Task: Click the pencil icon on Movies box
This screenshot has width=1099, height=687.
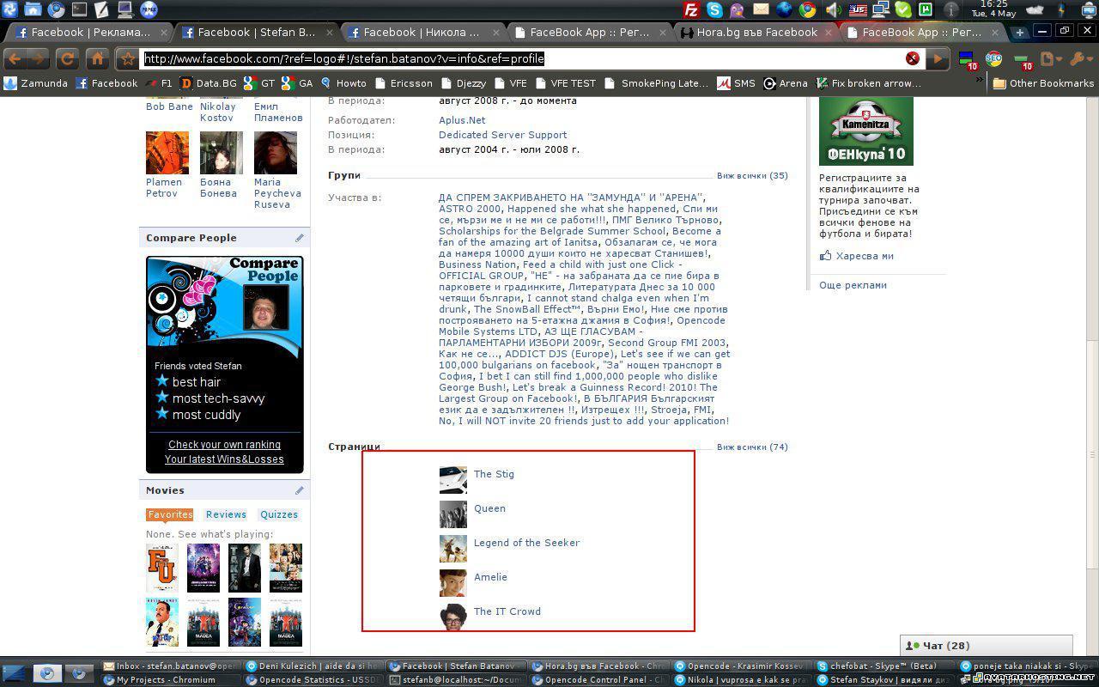Action: [300, 490]
